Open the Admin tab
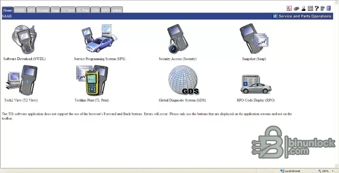 click(x=117, y=10)
